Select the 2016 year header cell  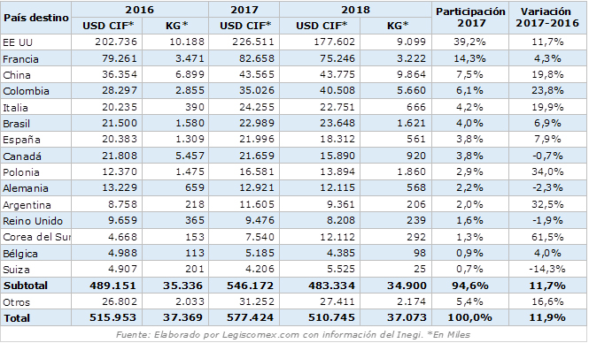pyautogui.click(x=140, y=10)
